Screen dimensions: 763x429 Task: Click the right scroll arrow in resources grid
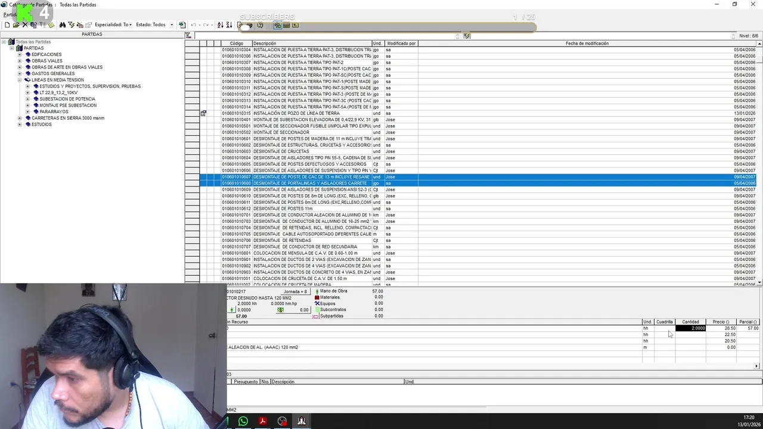click(x=757, y=366)
